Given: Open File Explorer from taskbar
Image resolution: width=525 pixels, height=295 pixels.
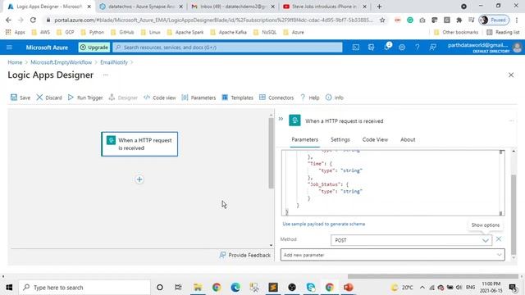Looking at the screenshot, I should (198, 288).
